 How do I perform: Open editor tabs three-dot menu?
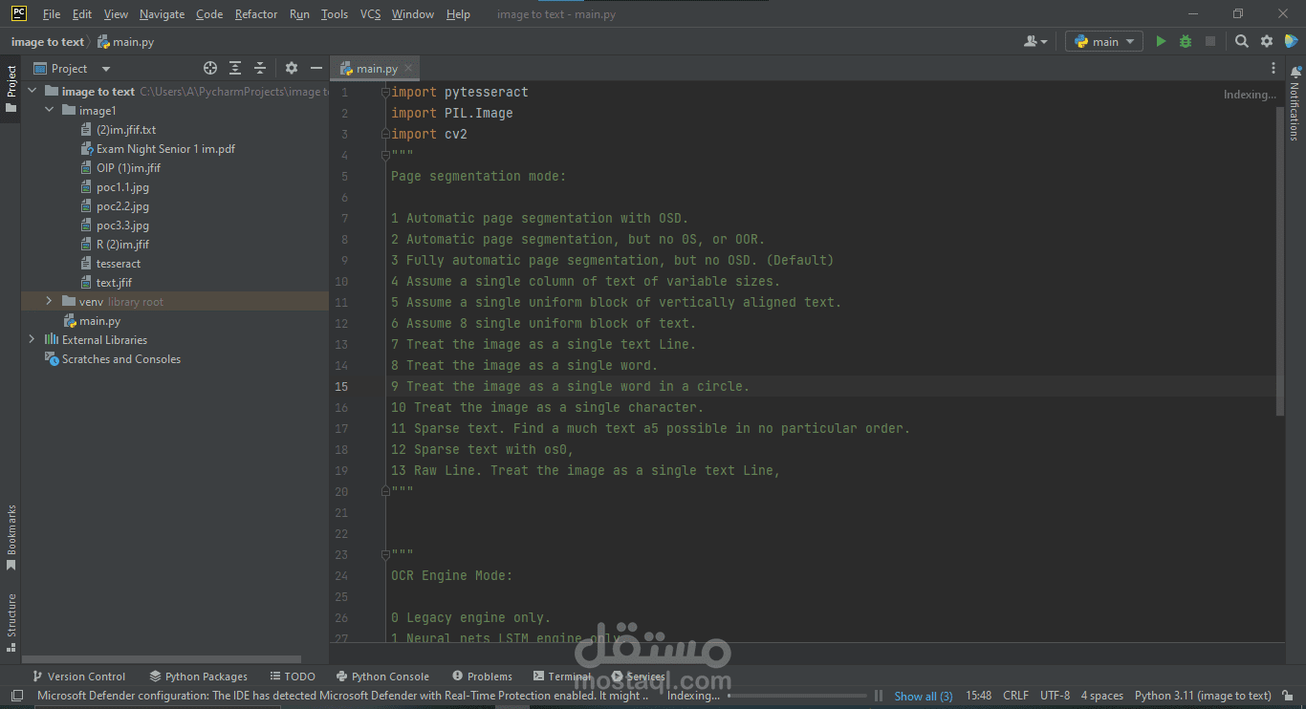click(x=1273, y=68)
